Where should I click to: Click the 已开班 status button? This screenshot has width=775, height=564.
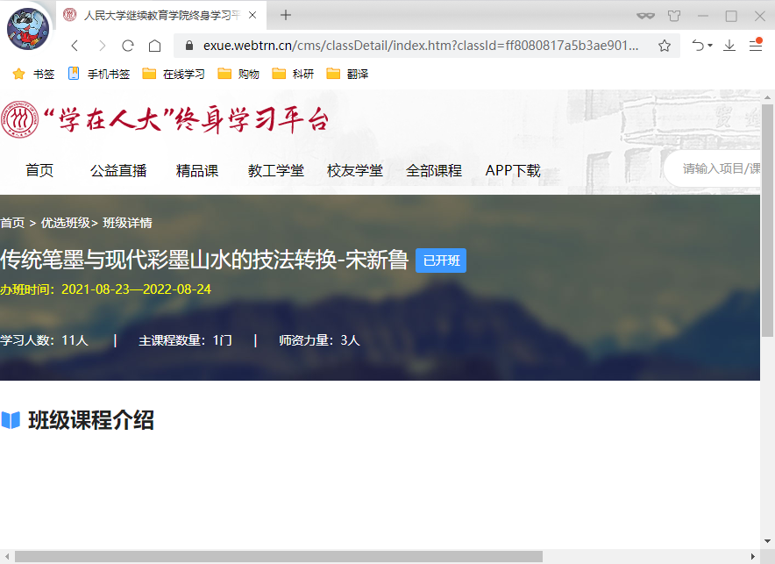441,261
